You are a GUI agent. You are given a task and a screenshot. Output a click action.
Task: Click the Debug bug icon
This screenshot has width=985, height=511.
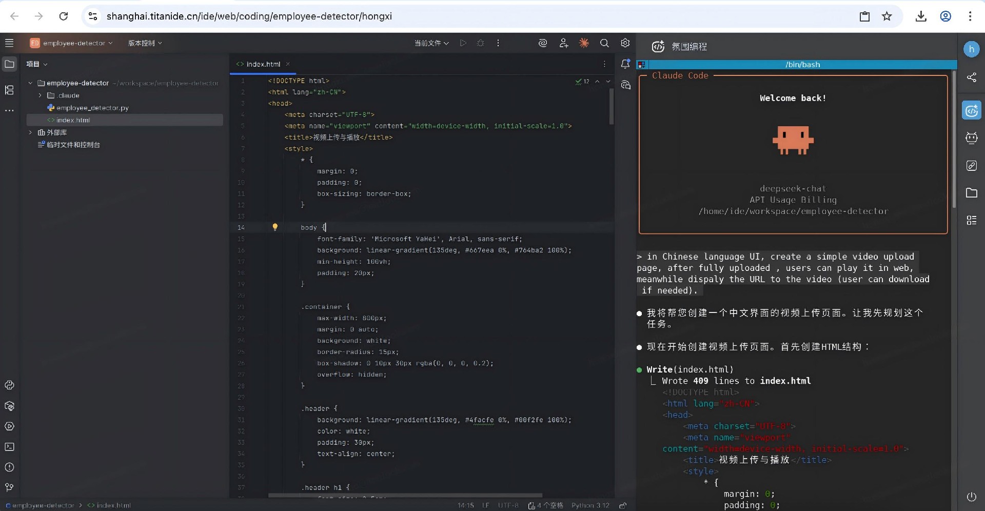click(480, 43)
